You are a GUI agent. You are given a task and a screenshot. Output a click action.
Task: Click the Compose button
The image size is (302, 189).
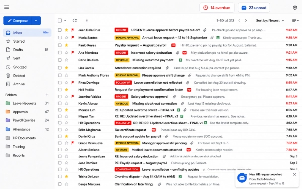[x=18, y=21]
